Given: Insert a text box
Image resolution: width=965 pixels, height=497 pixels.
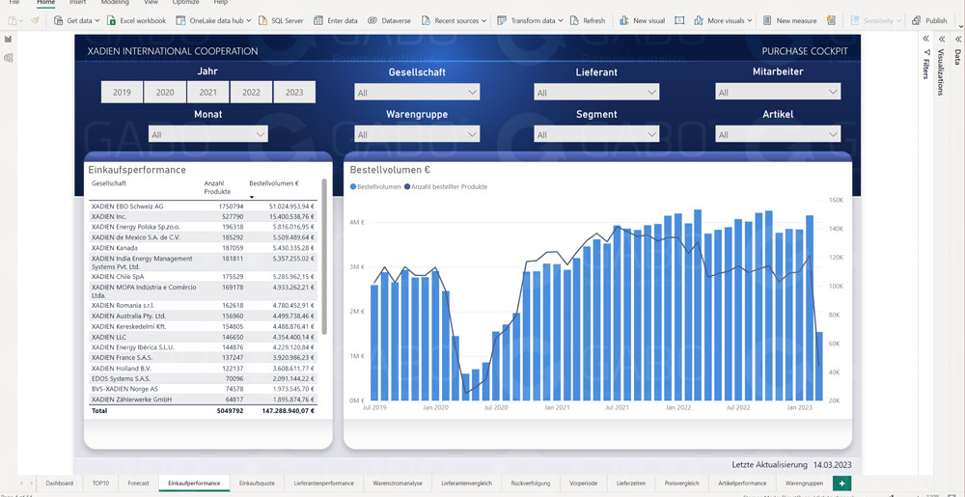Looking at the screenshot, I should coord(679,20).
